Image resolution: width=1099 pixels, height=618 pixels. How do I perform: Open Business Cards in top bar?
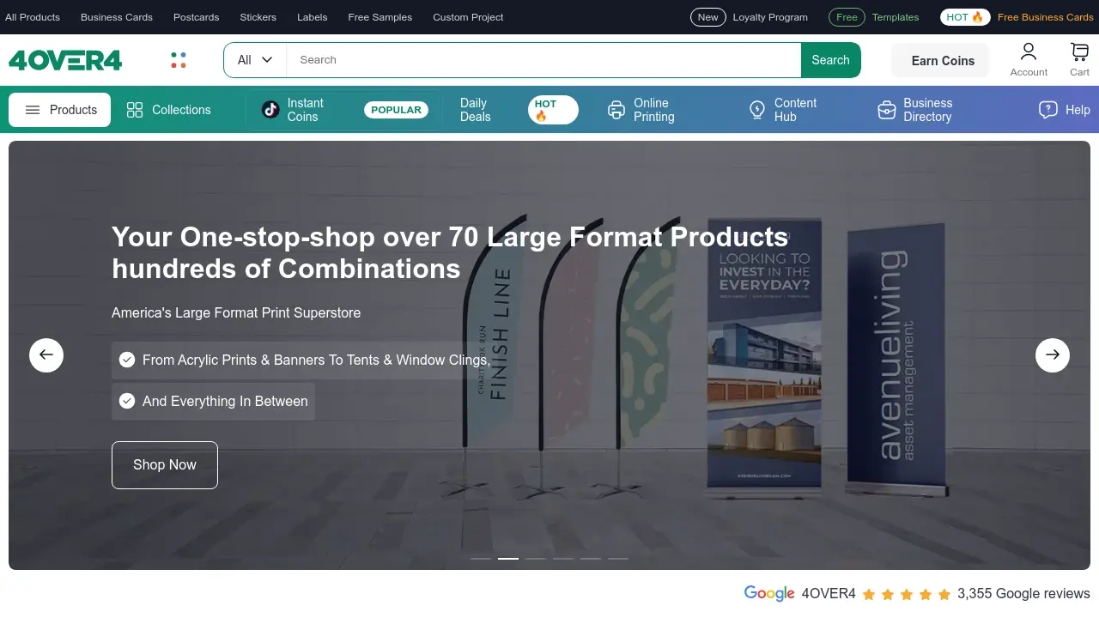[117, 17]
